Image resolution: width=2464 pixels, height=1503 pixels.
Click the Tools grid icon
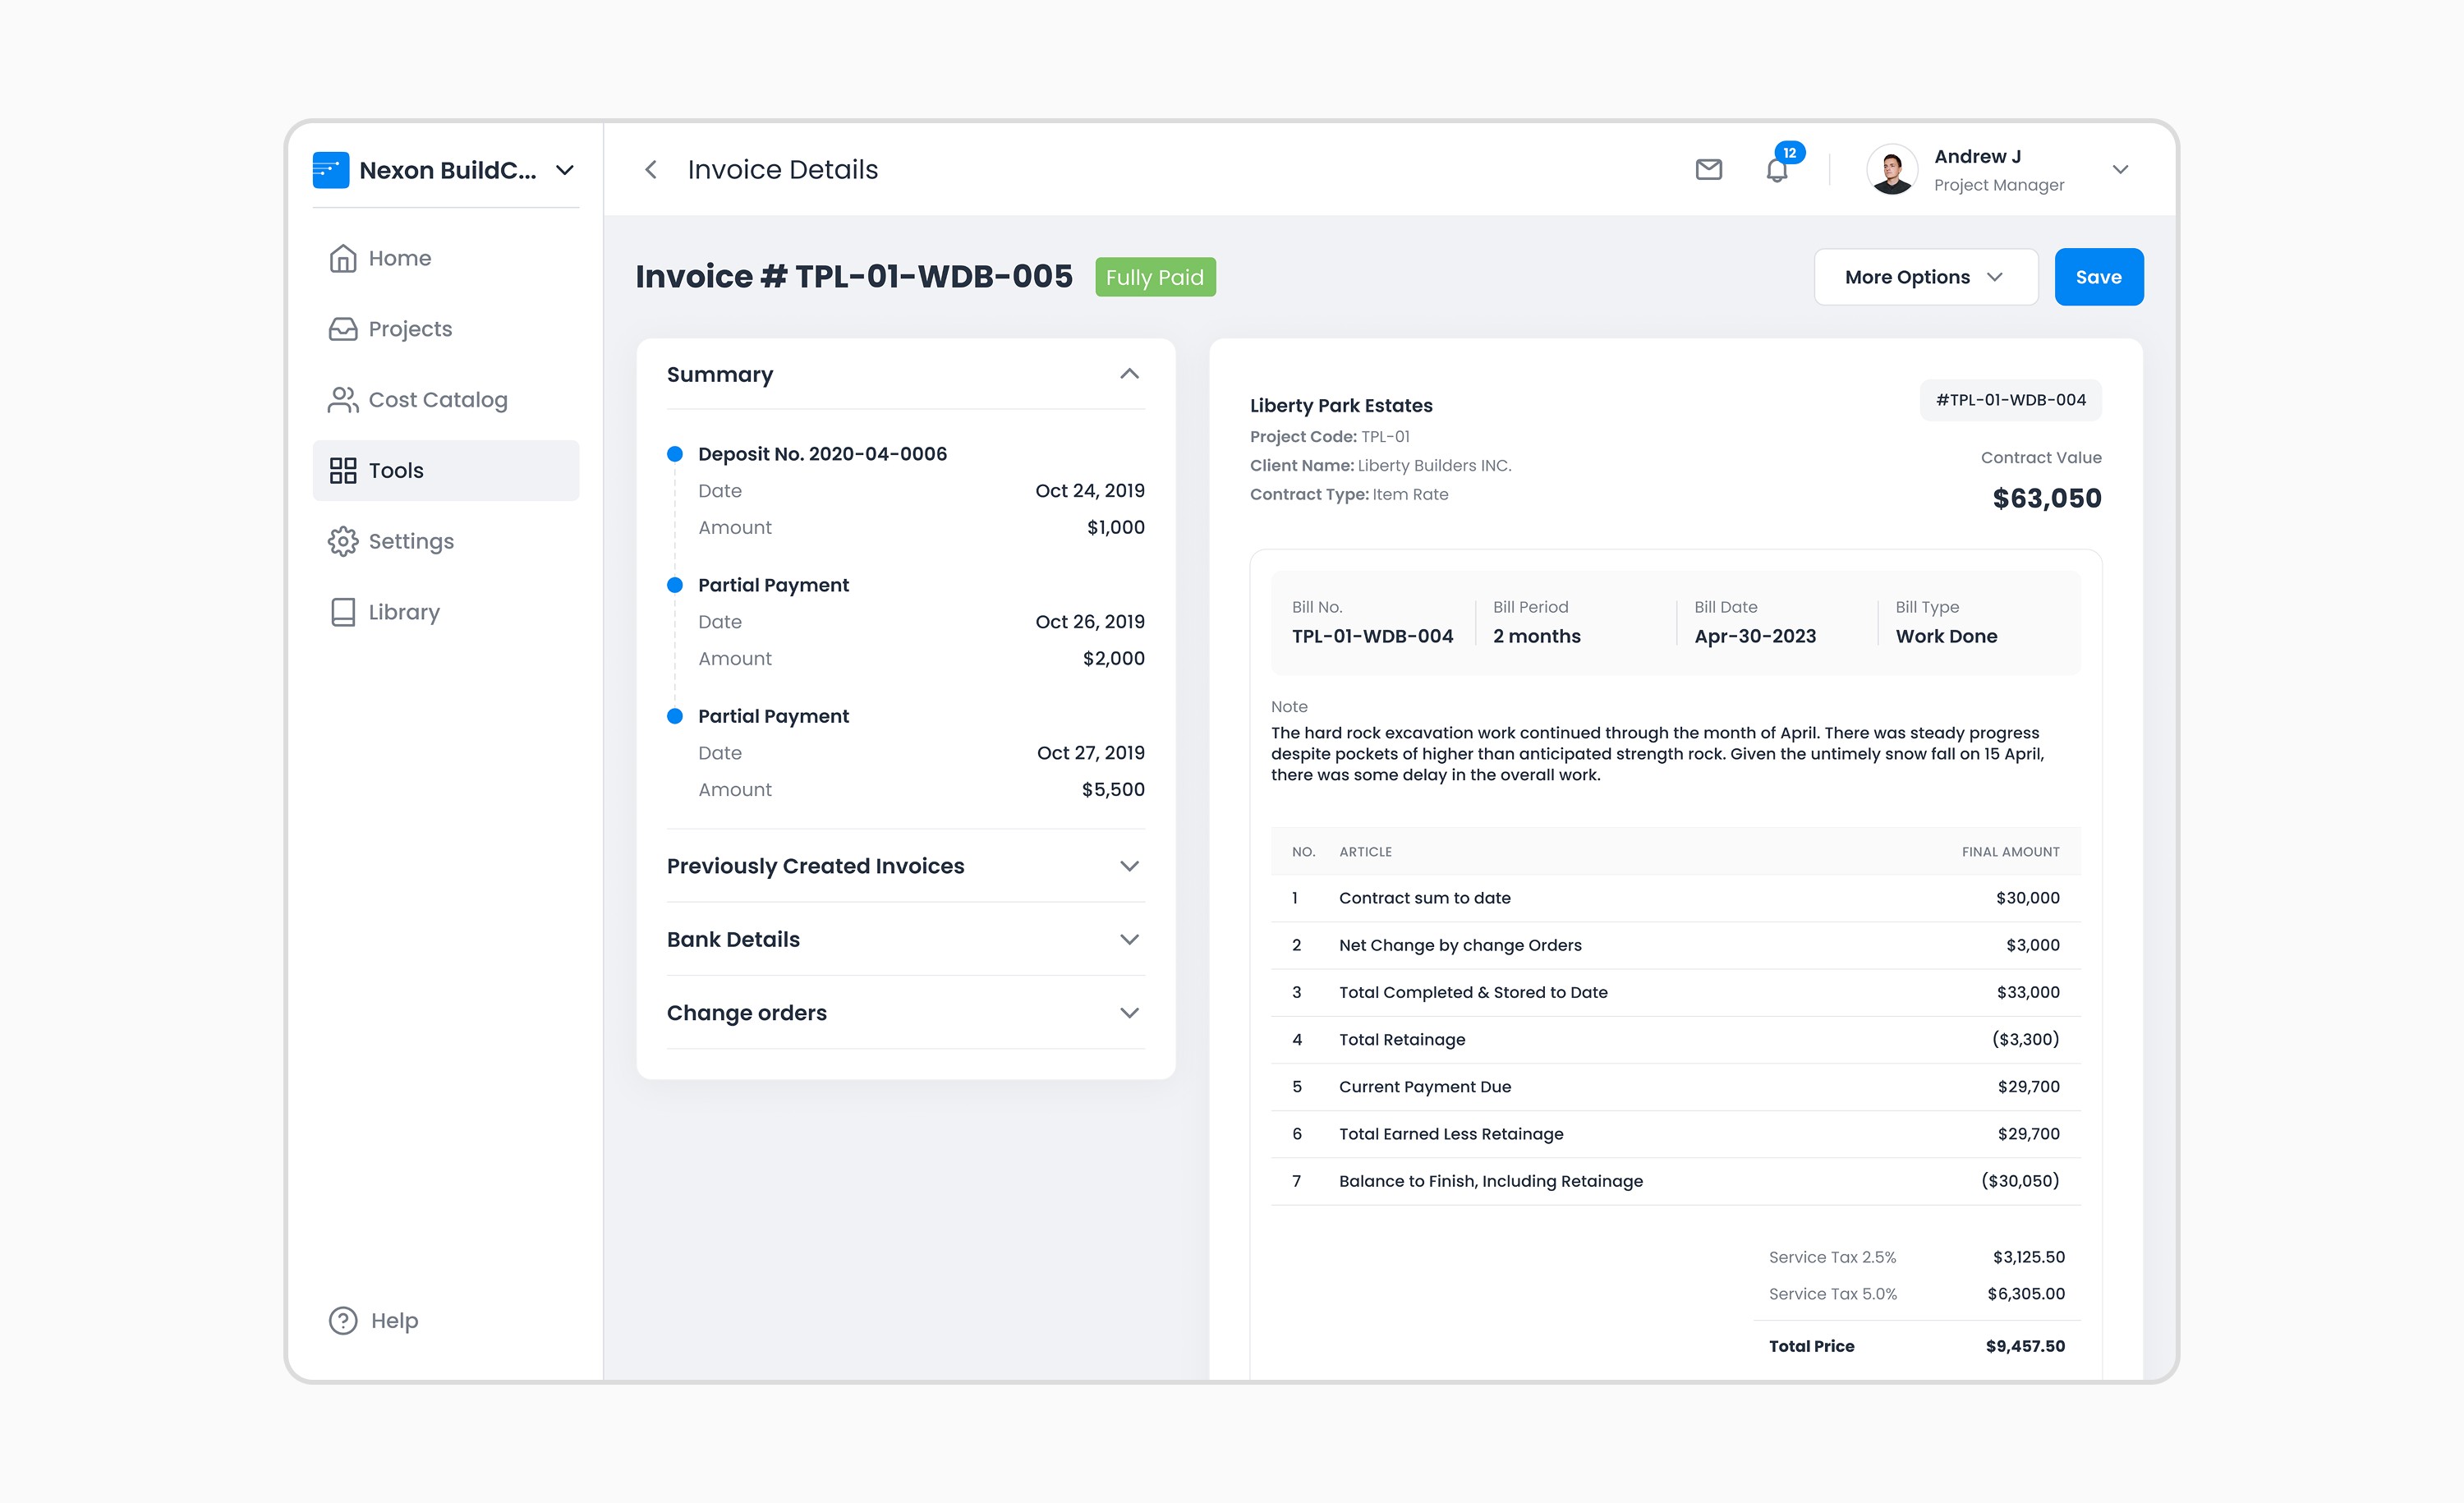click(343, 471)
